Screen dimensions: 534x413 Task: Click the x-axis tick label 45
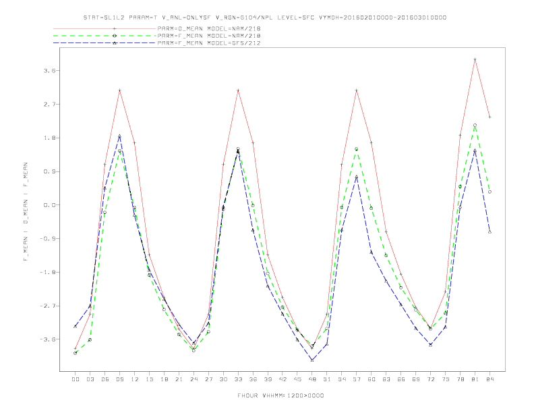[x=297, y=379]
